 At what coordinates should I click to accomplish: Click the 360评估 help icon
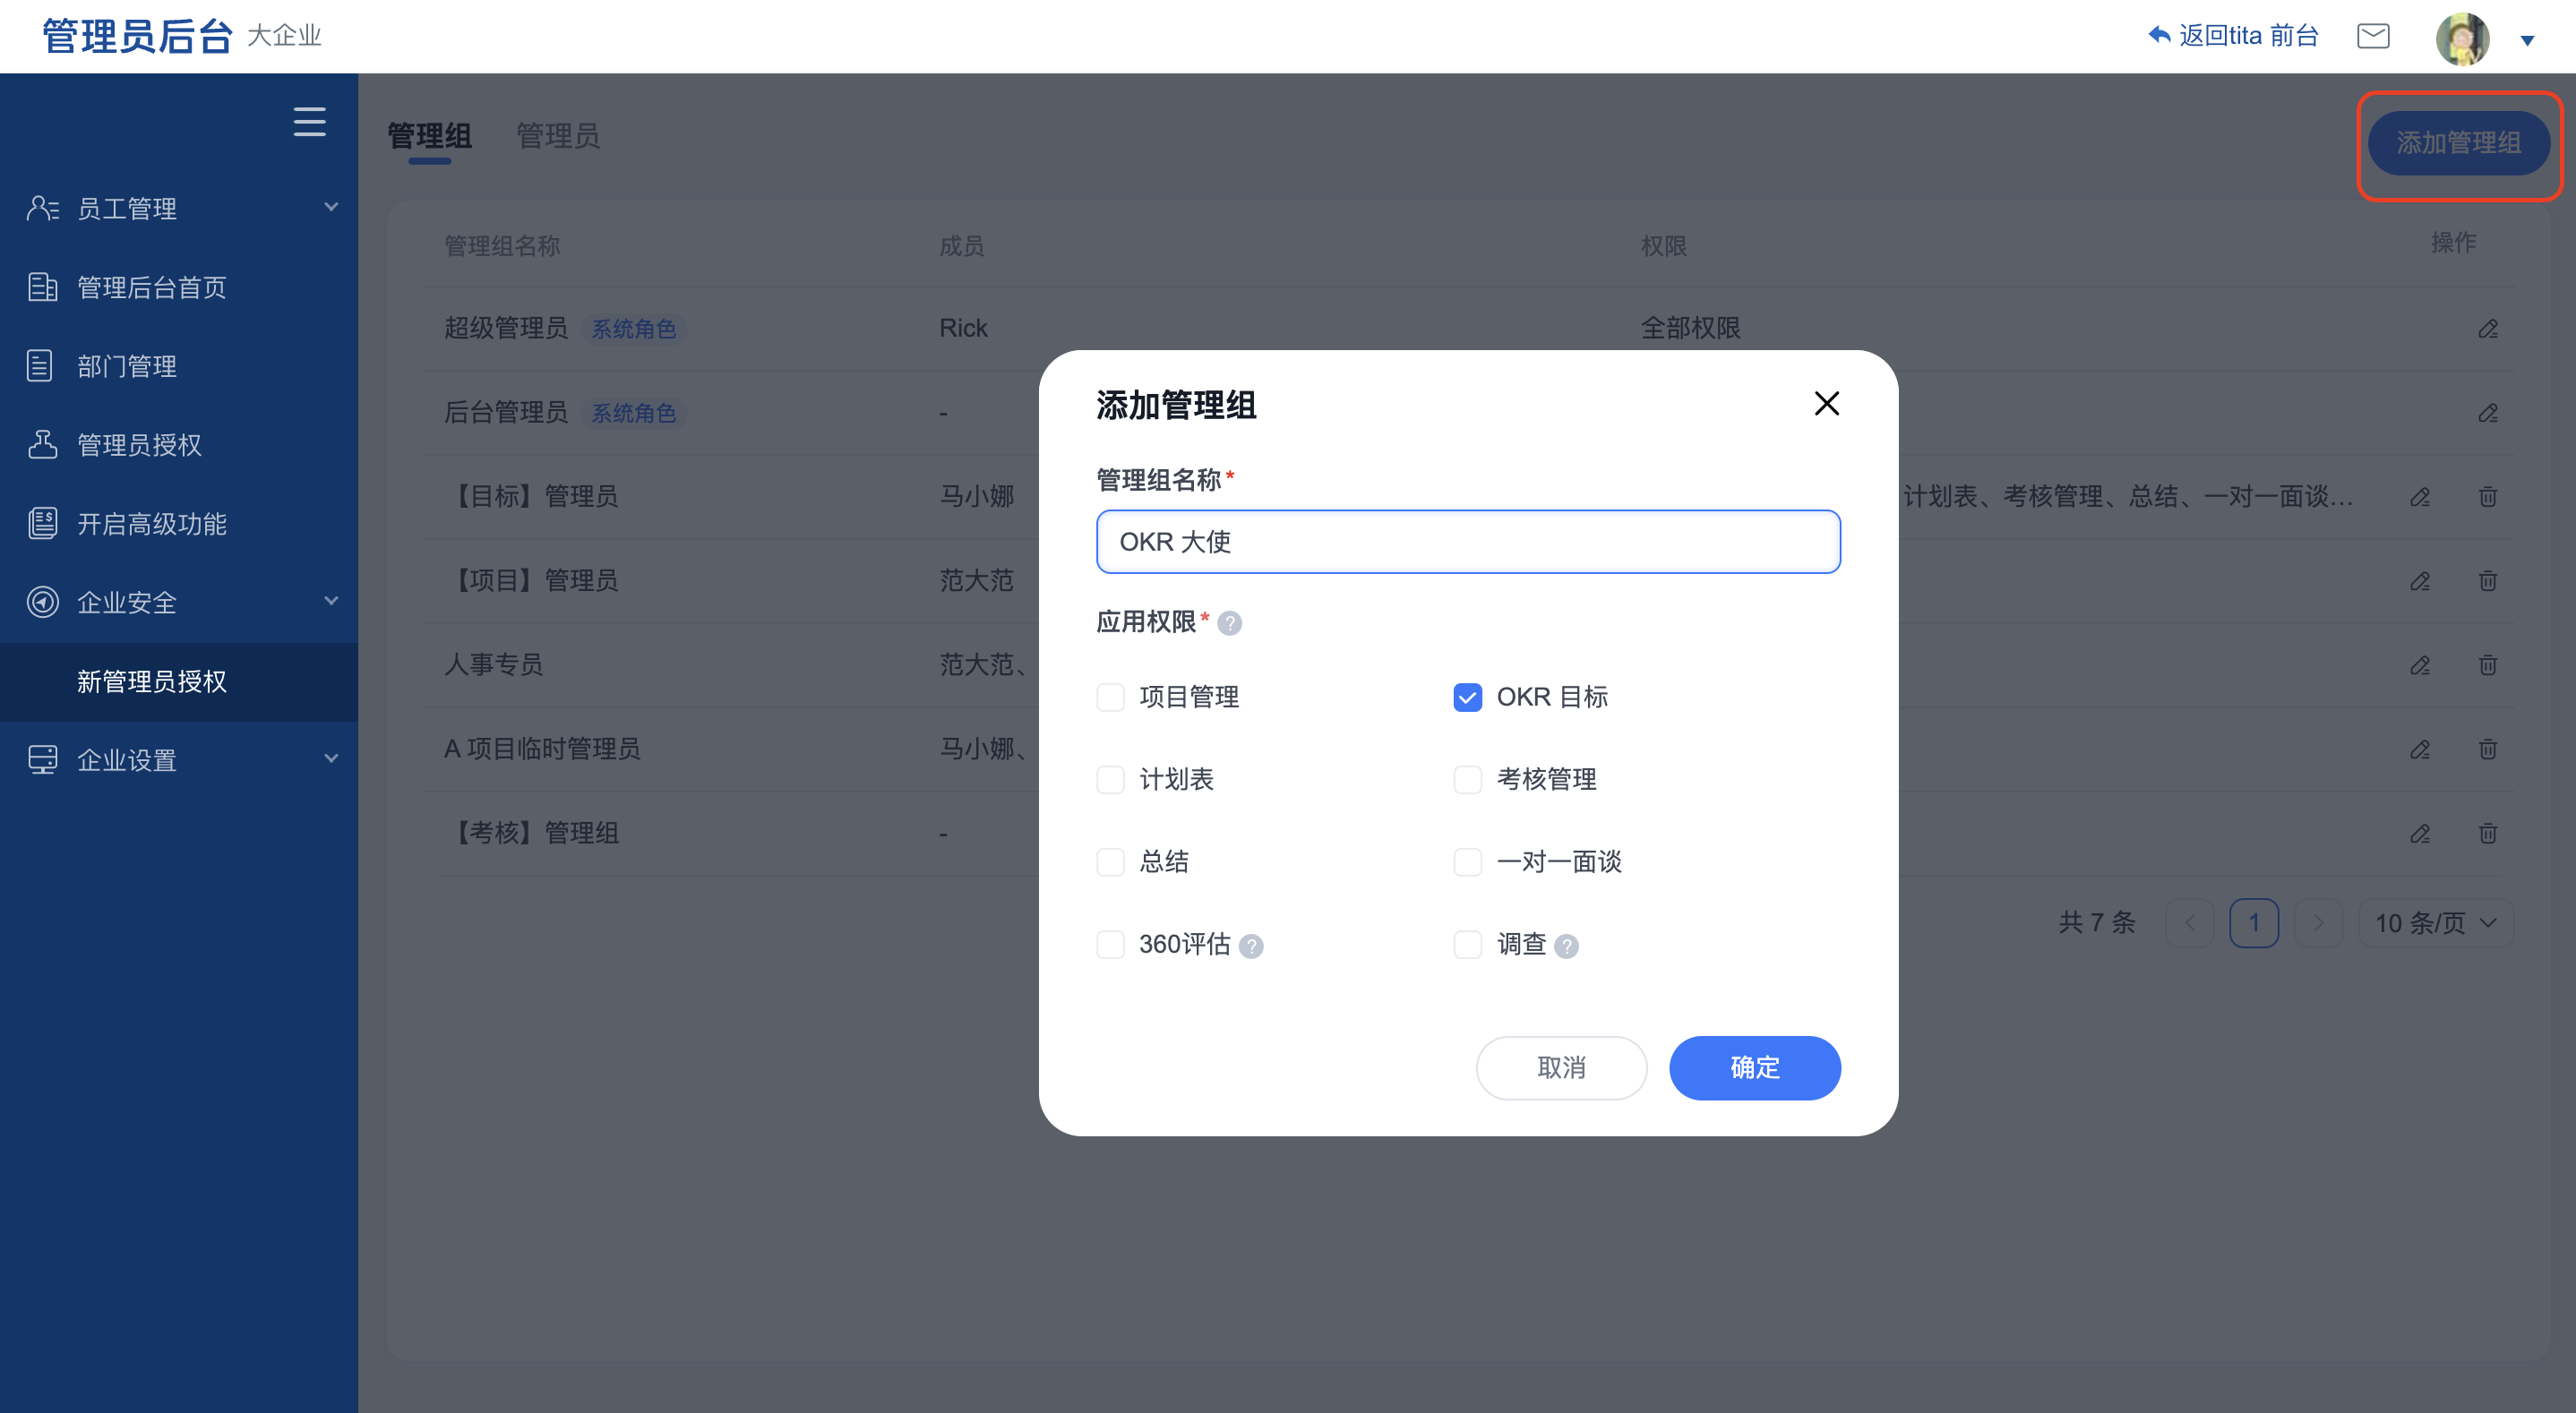1250,946
